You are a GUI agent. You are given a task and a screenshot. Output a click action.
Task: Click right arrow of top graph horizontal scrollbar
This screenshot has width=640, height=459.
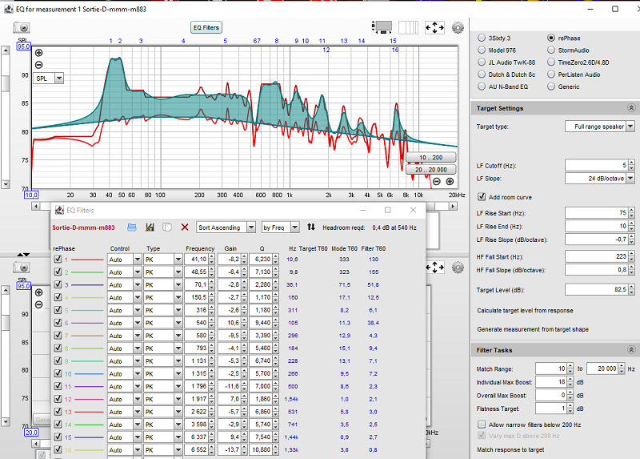coord(453,207)
